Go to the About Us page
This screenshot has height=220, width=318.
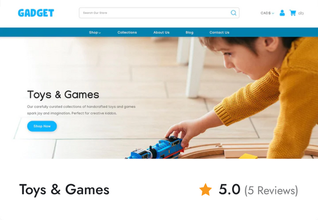(161, 32)
